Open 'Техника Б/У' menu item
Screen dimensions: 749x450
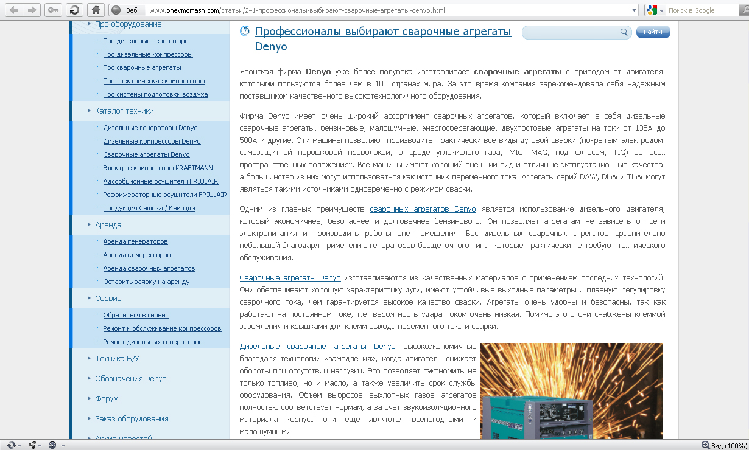(x=117, y=359)
